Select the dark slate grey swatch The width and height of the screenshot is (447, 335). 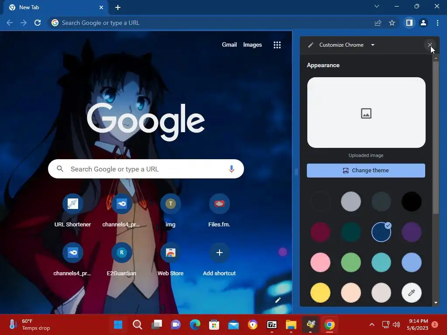click(x=381, y=202)
